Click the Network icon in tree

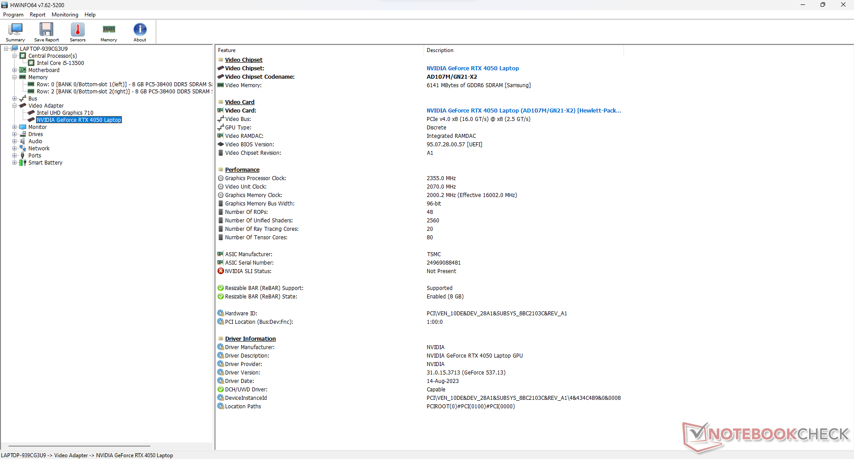(x=23, y=149)
